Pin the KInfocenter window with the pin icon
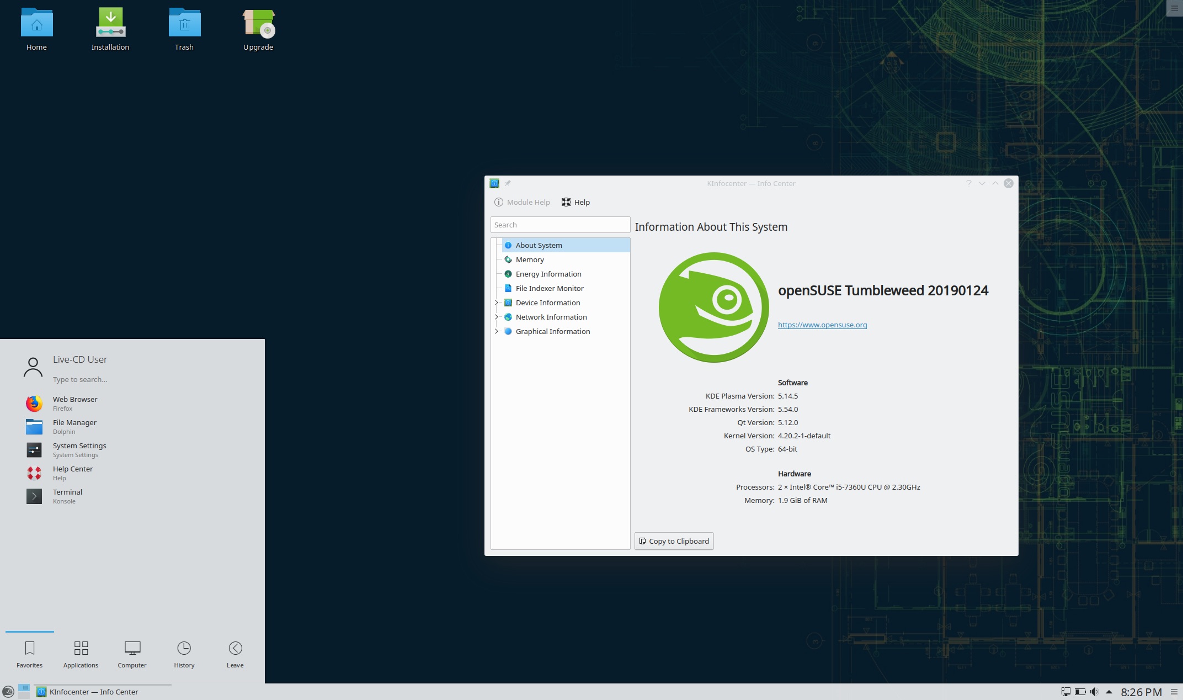1183x700 pixels. coord(508,183)
